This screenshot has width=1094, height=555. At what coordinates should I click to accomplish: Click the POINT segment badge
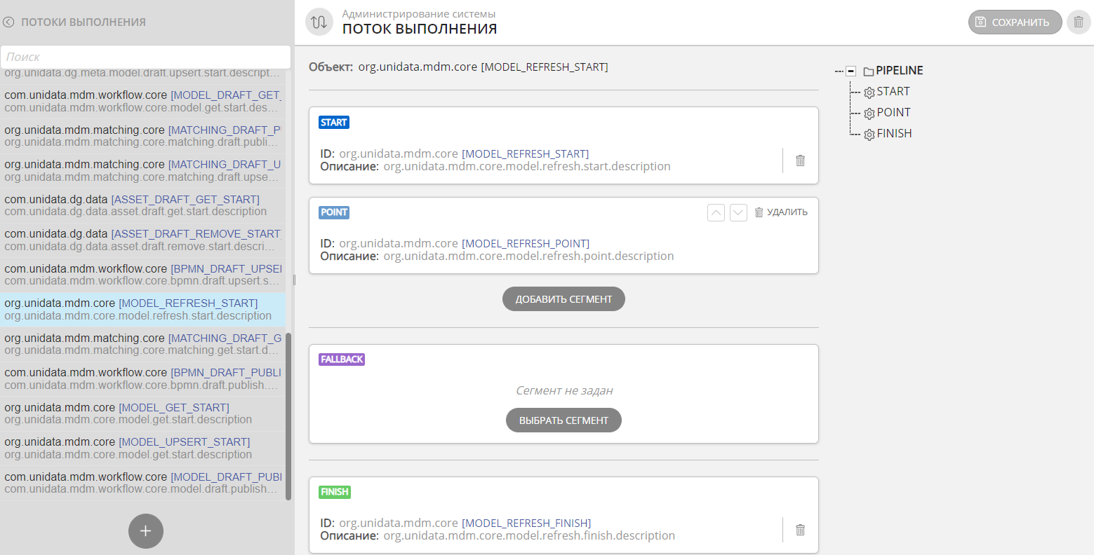coord(334,212)
